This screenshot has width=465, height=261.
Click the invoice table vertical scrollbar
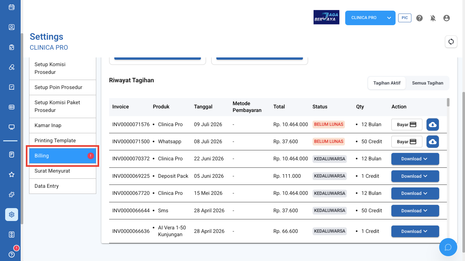pos(448,102)
